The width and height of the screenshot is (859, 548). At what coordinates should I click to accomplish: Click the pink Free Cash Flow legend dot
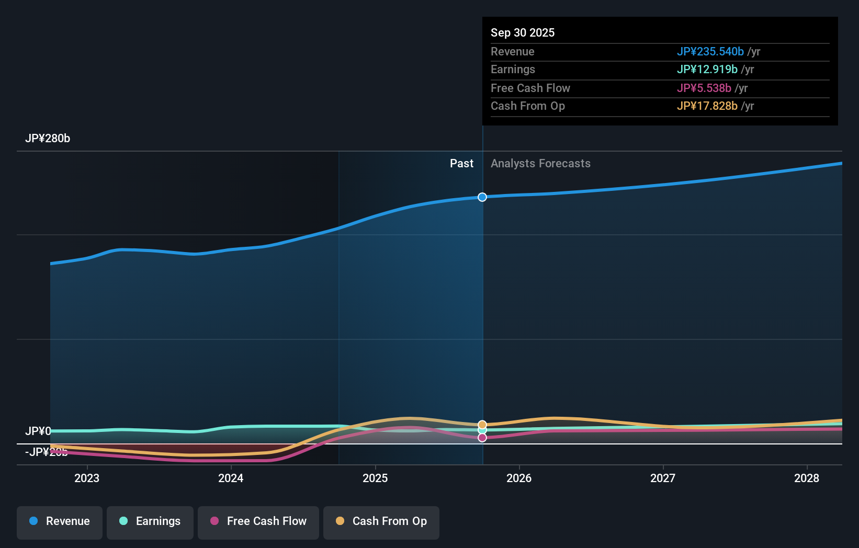coord(214,521)
